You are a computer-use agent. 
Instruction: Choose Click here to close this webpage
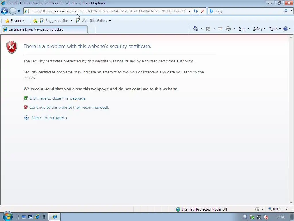coord(57,98)
